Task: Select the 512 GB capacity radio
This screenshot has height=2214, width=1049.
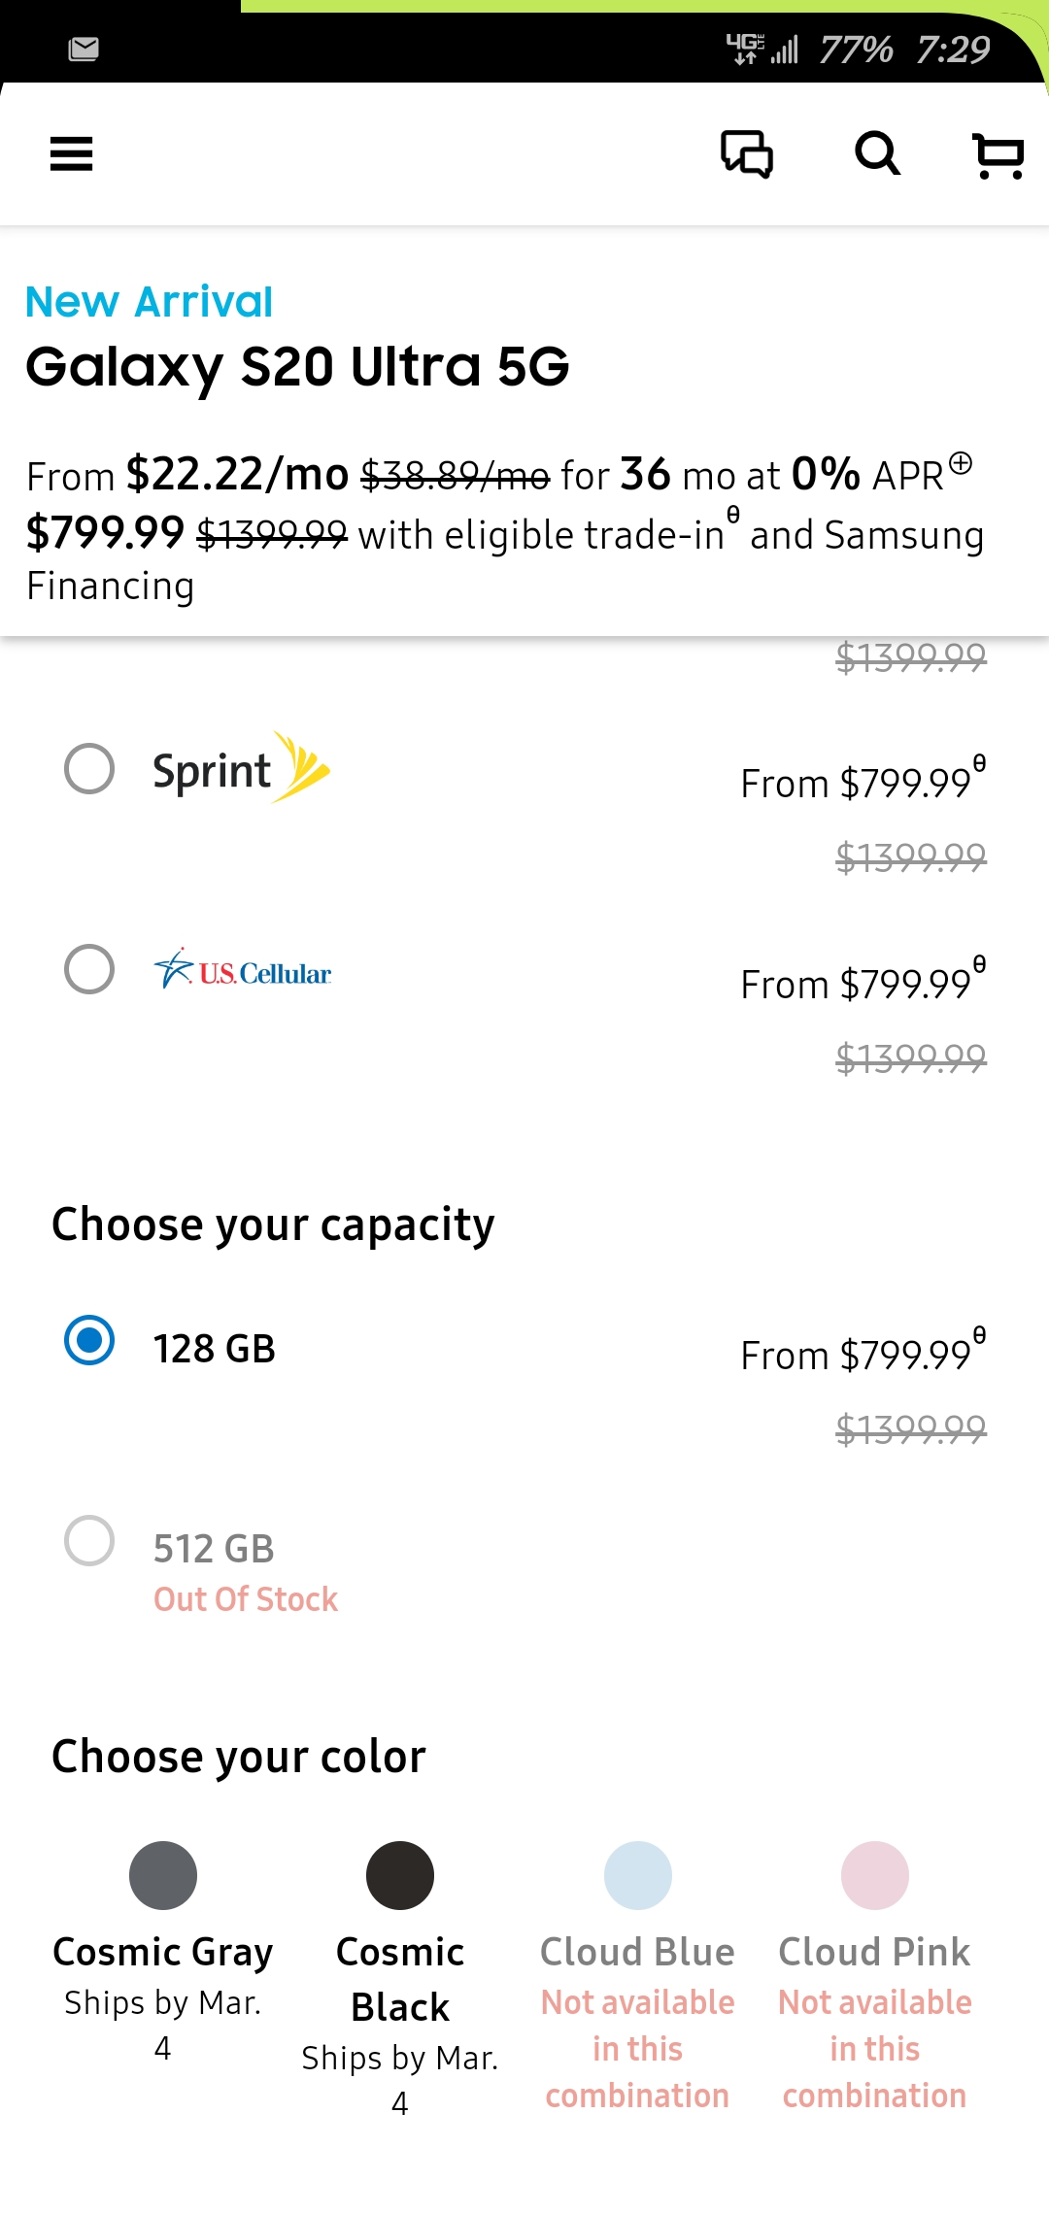Action: click(89, 1540)
